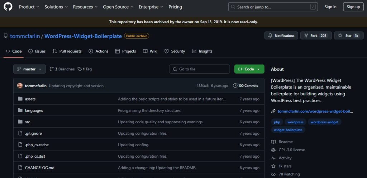Click the Sign up button

tap(353, 7)
